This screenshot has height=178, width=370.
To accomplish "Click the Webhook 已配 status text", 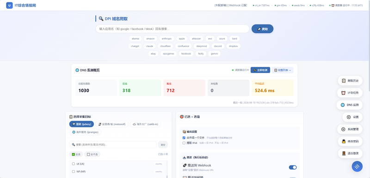I will click(x=238, y=6).
